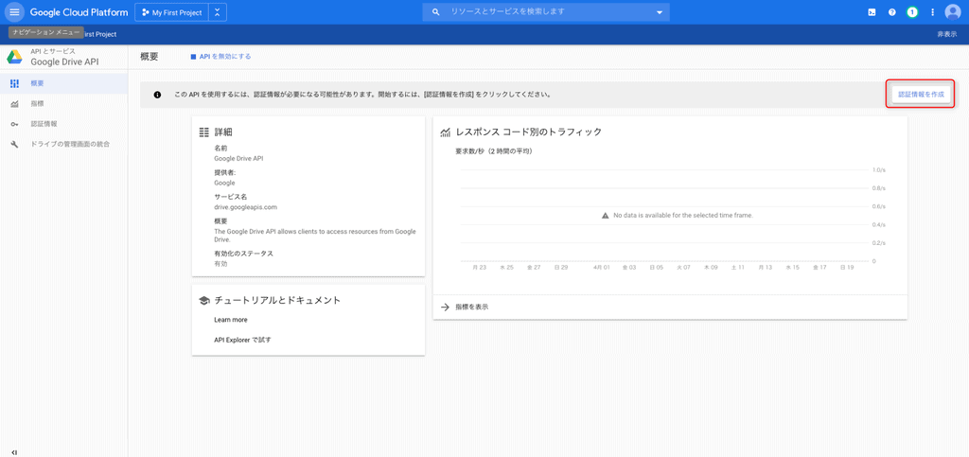View the notifications badge showing 1
Screen dimensions: 969x457
(912, 12)
